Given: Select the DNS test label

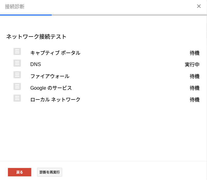Looking at the screenshot, I should (x=36, y=65).
